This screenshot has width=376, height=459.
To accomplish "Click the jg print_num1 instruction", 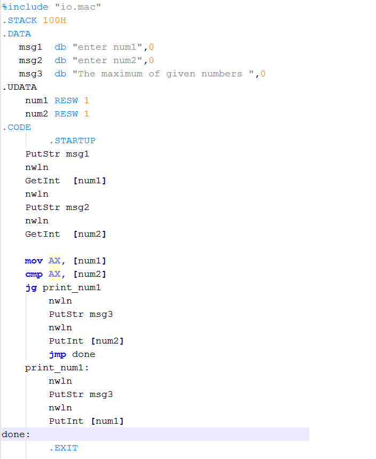I will (x=63, y=288).
